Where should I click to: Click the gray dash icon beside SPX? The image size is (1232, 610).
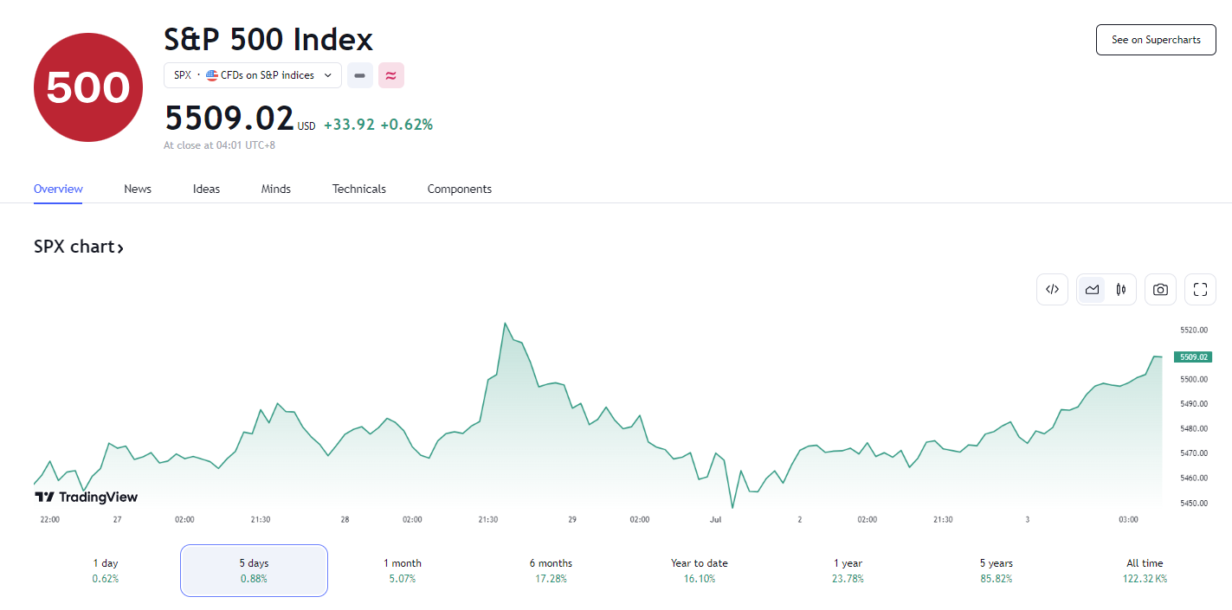pos(360,75)
